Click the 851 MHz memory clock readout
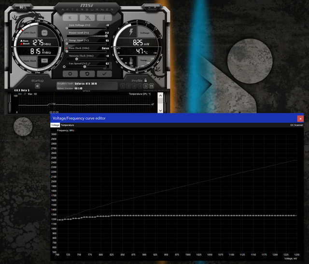309x264 pixels. [x=41, y=52]
